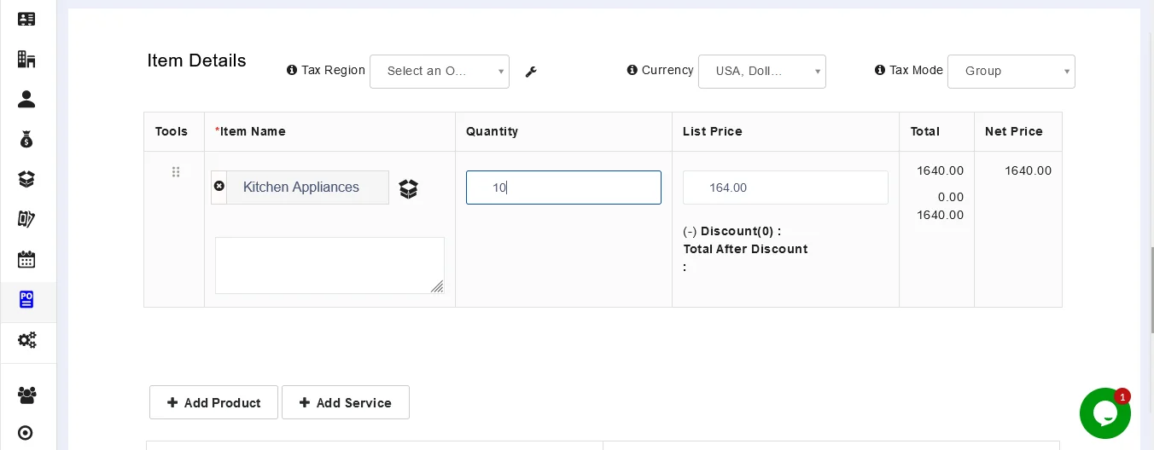Go to the calendar sidebar module
1154x450 pixels.
26,259
